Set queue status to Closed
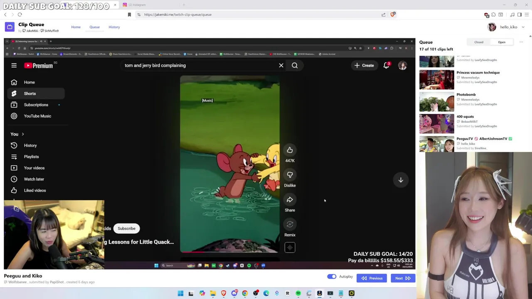Image resolution: width=532 pixels, height=299 pixels. point(479,42)
